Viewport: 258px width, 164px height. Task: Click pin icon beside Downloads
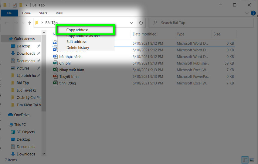tap(39, 53)
